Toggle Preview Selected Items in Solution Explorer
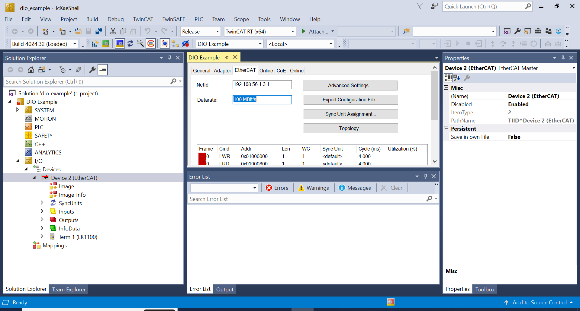The image size is (580, 311). pyautogui.click(x=103, y=70)
